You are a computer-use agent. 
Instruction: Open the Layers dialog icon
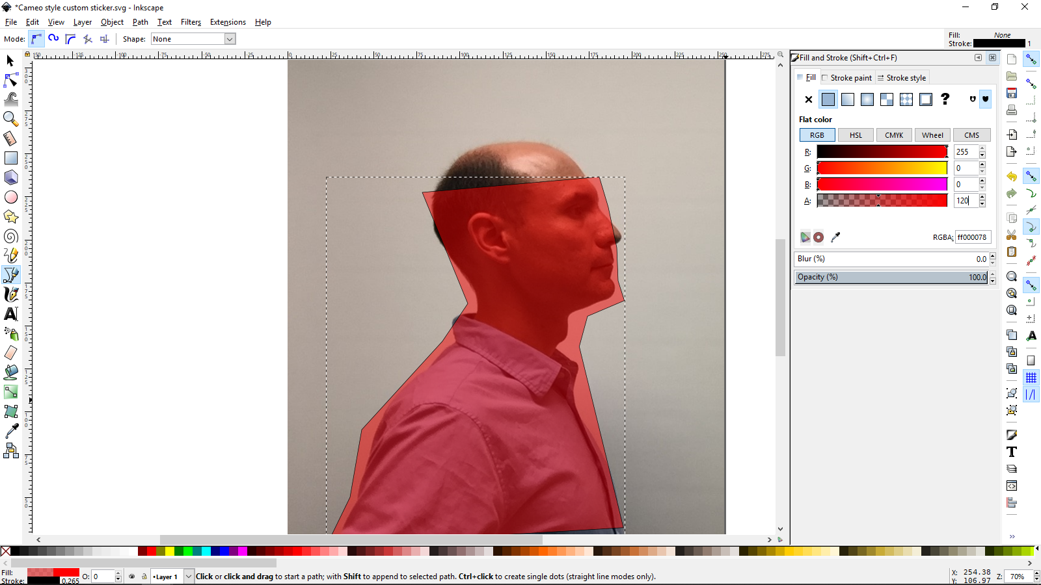pyautogui.click(x=1012, y=469)
